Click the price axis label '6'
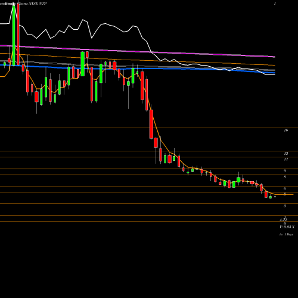Viewport: 298px width, 298px height. coord(285,188)
